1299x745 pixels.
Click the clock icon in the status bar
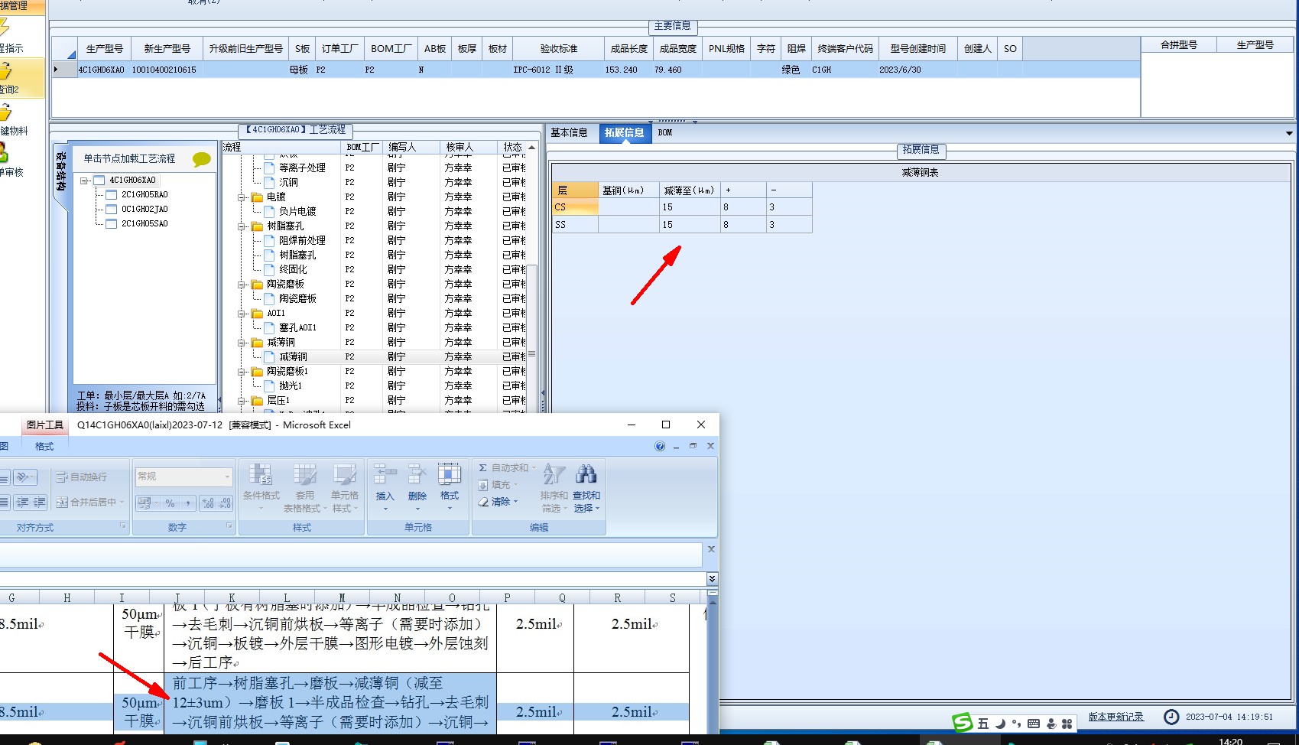[x=1171, y=717]
